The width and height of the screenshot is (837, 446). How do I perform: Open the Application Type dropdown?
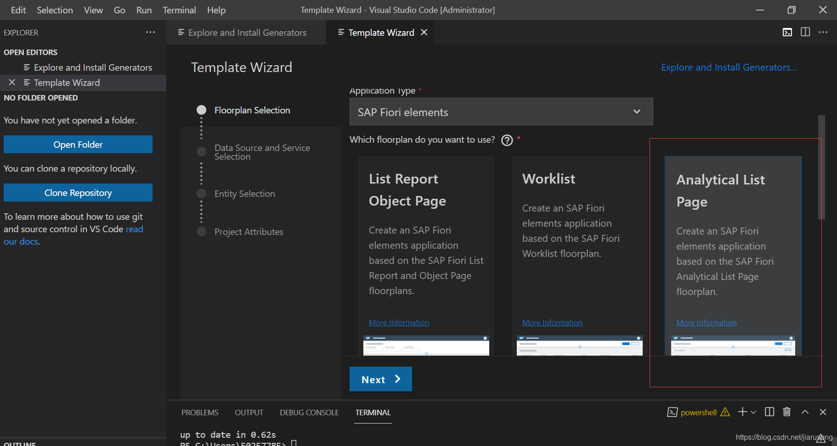[501, 111]
